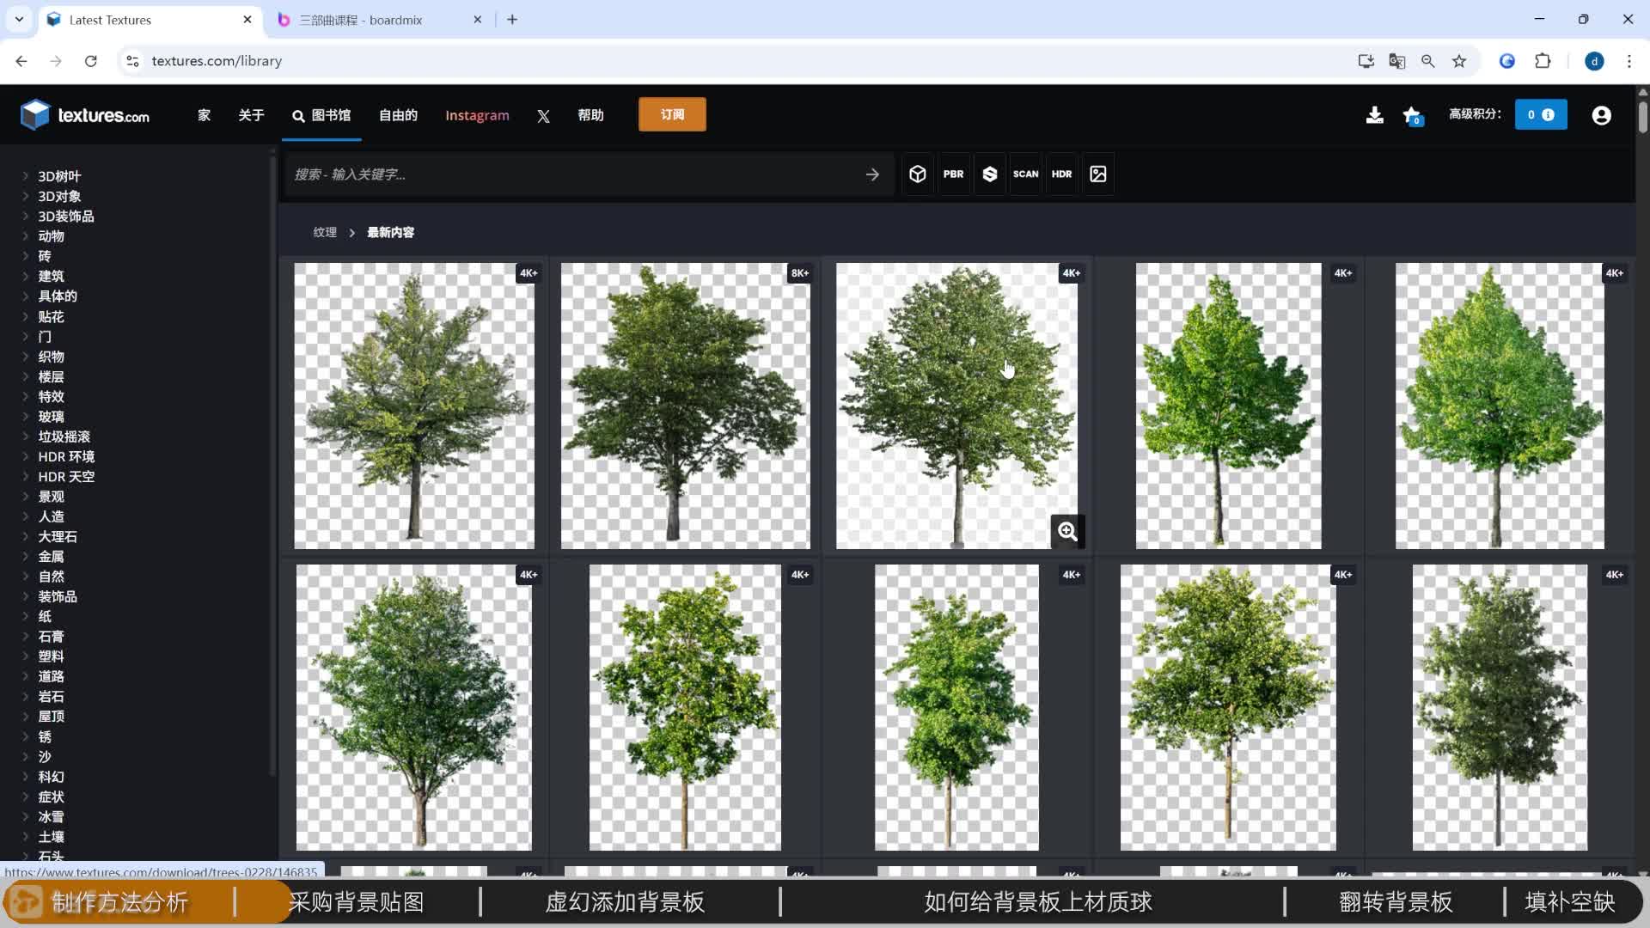
Task: Select the 玻璃 category
Action: [x=51, y=417]
